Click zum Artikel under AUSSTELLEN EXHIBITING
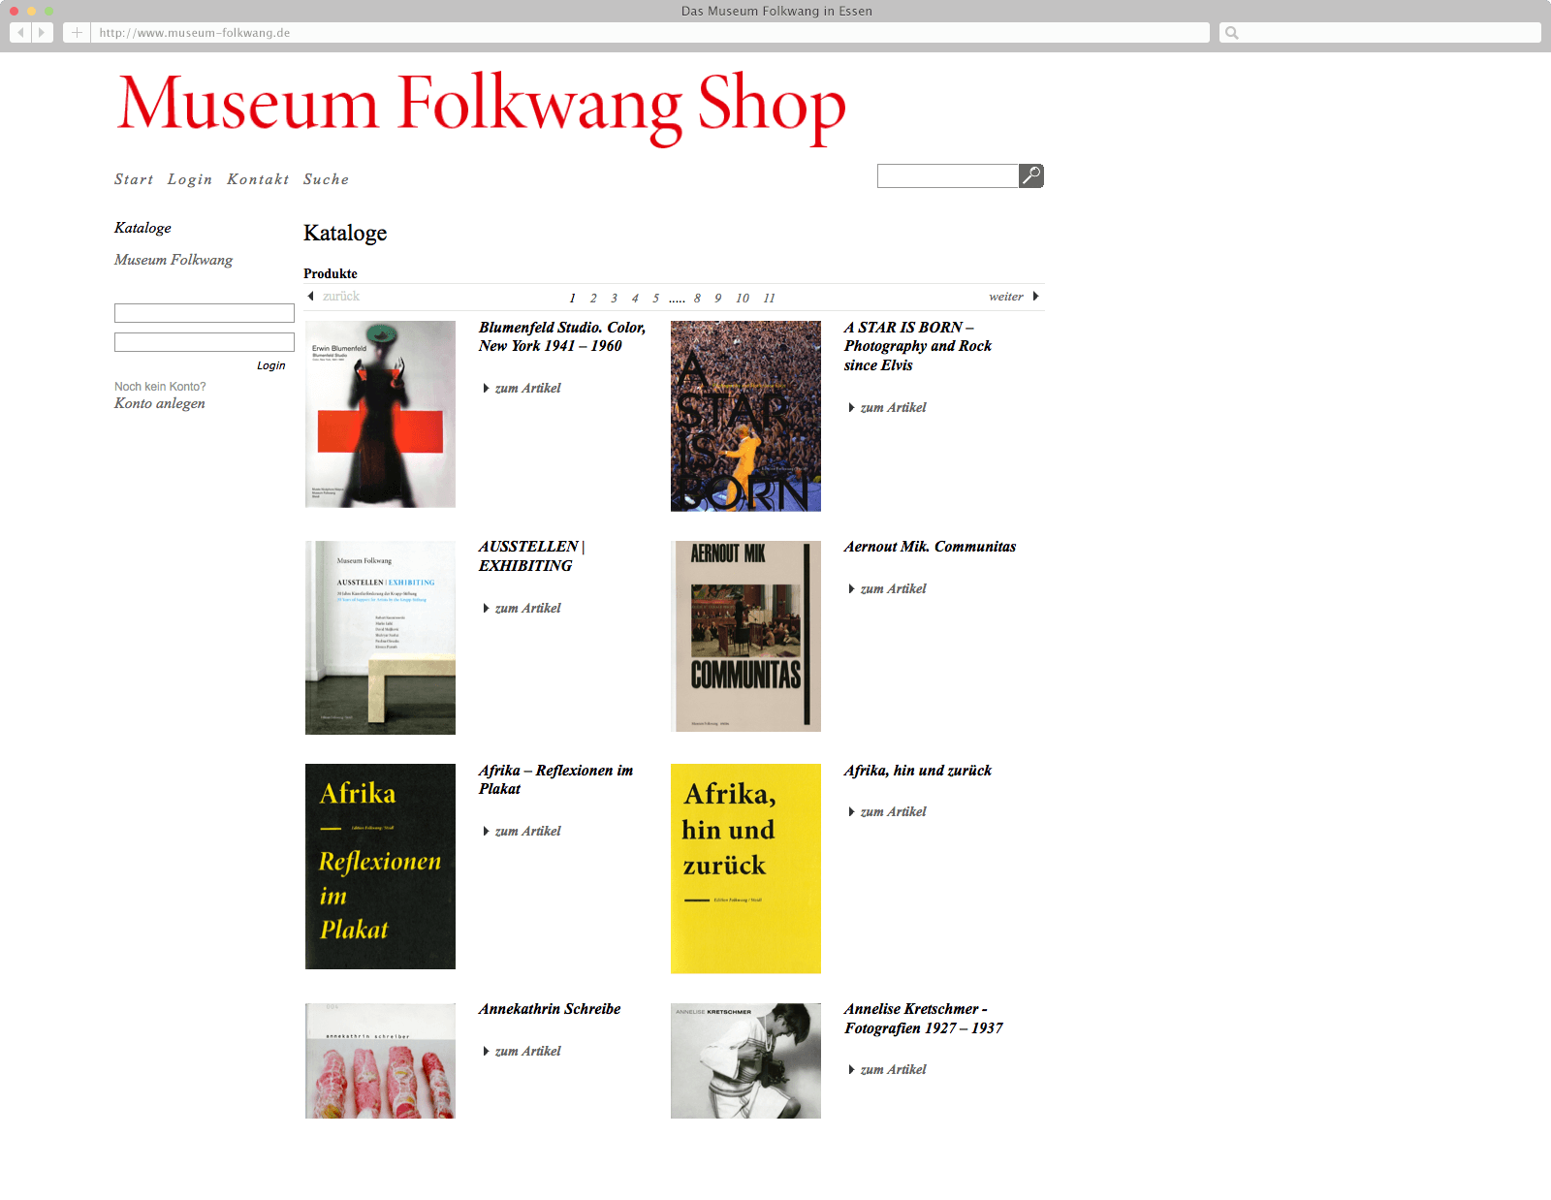This screenshot has width=1551, height=1200. 528,608
